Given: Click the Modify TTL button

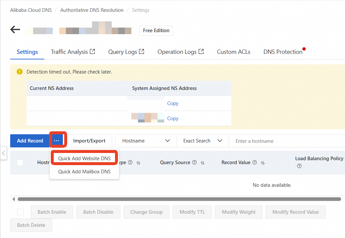Looking at the screenshot, I should tap(192, 212).
